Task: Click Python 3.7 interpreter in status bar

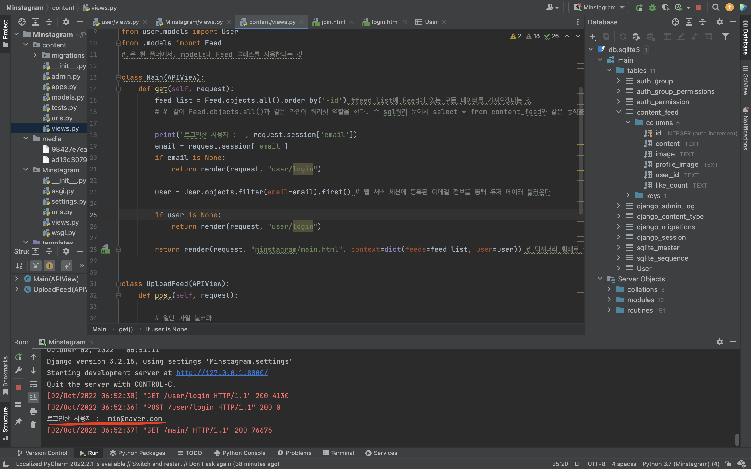Action: point(681,464)
